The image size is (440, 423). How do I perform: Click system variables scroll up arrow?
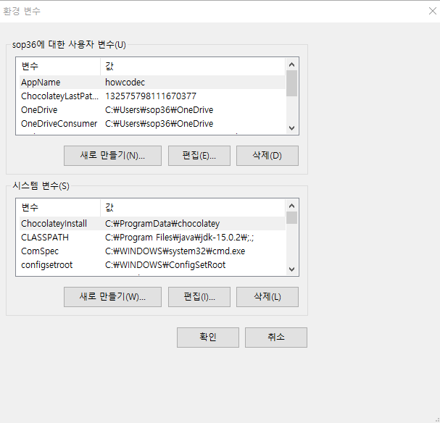(292, 206)
